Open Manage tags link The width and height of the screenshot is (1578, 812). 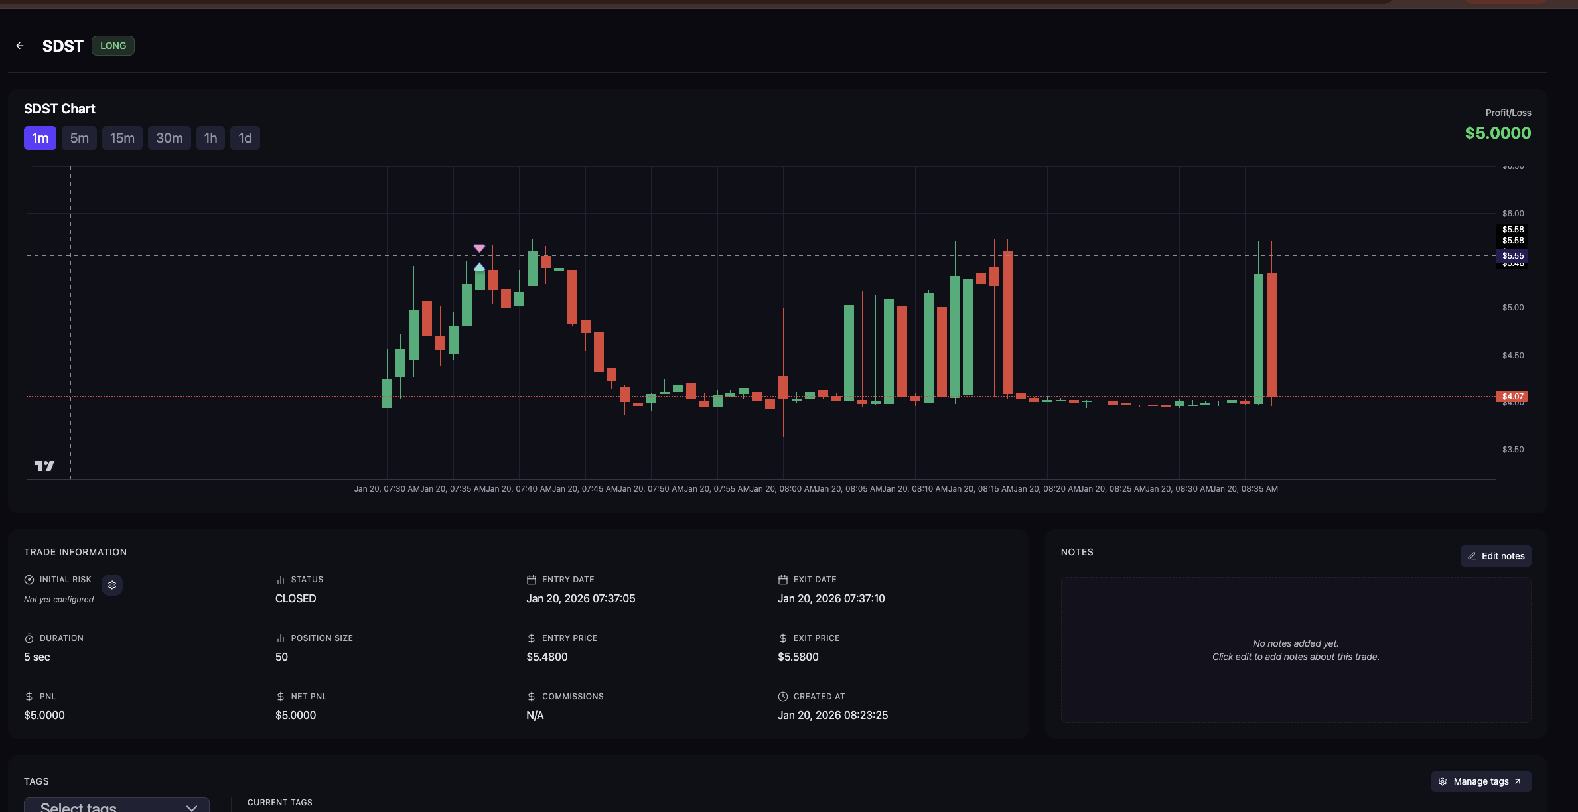(x=1481, y=781)
